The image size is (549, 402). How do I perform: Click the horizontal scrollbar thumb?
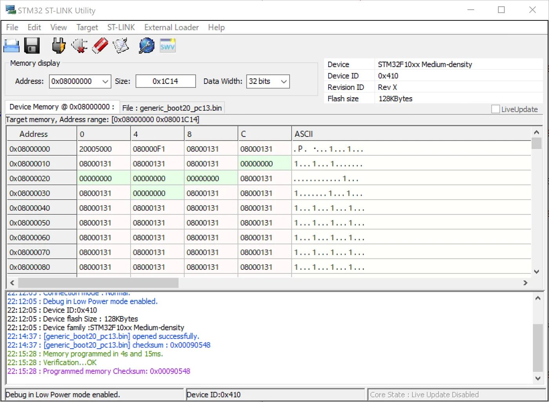click(x=98, y=283)
